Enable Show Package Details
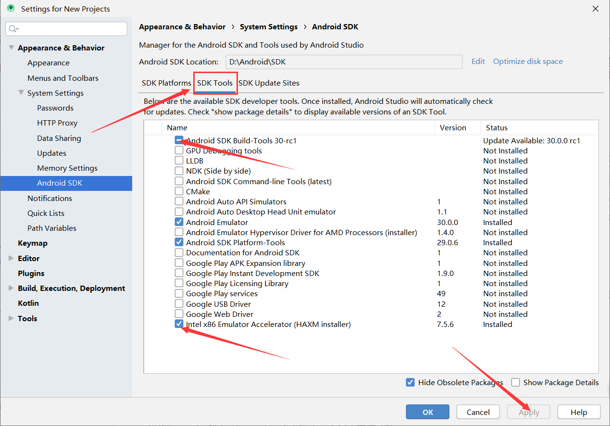 pos(515,382)
